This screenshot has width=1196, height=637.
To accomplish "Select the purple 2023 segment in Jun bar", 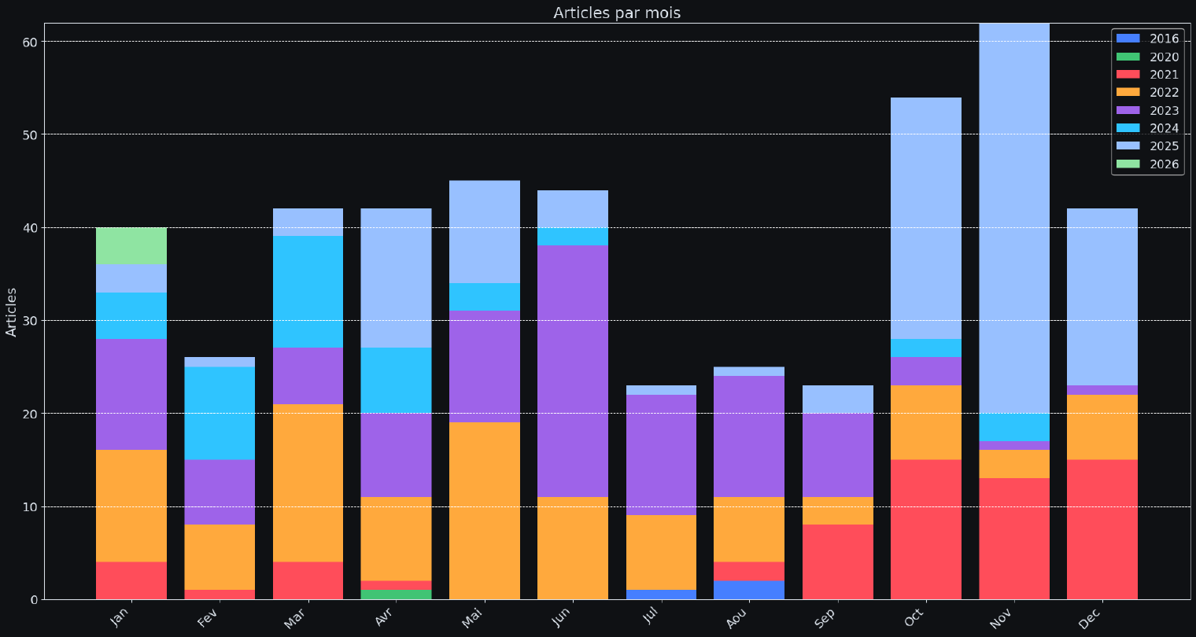I will 573,370.
